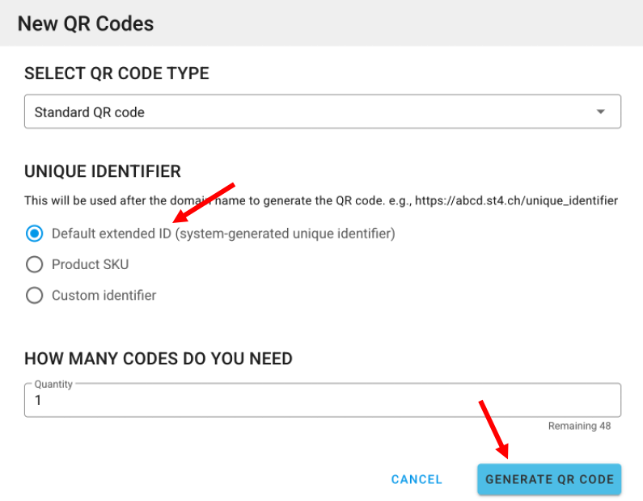Click the Select QR Code Type heading

tap(116, 74)
